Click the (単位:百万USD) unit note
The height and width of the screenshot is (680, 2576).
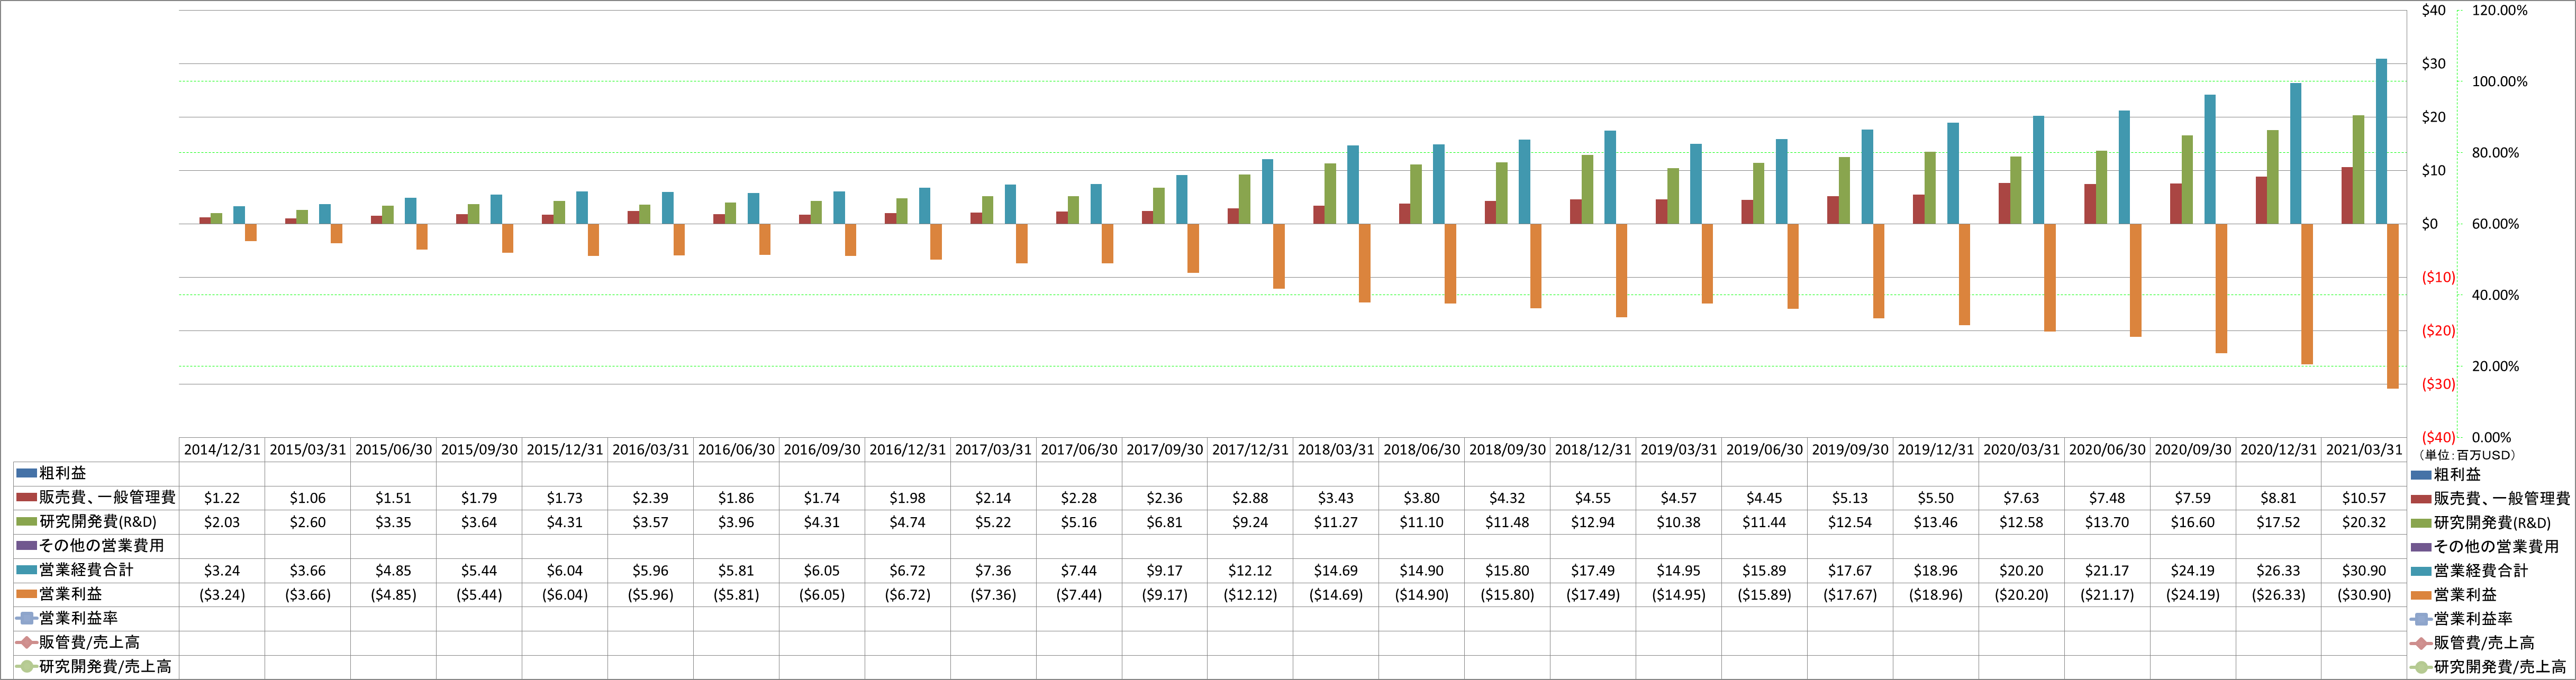tap(2466, 455)
